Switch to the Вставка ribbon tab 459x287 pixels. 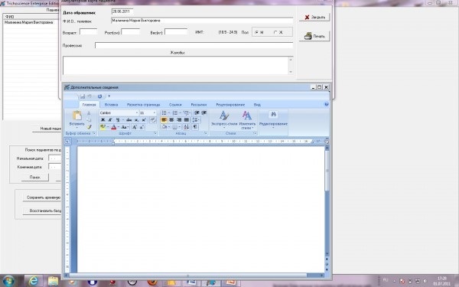click(111, 105)
